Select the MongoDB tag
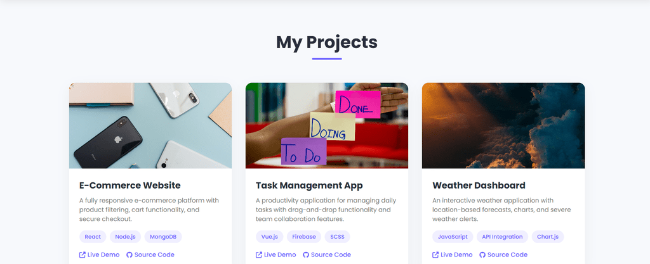 (163, 237)
